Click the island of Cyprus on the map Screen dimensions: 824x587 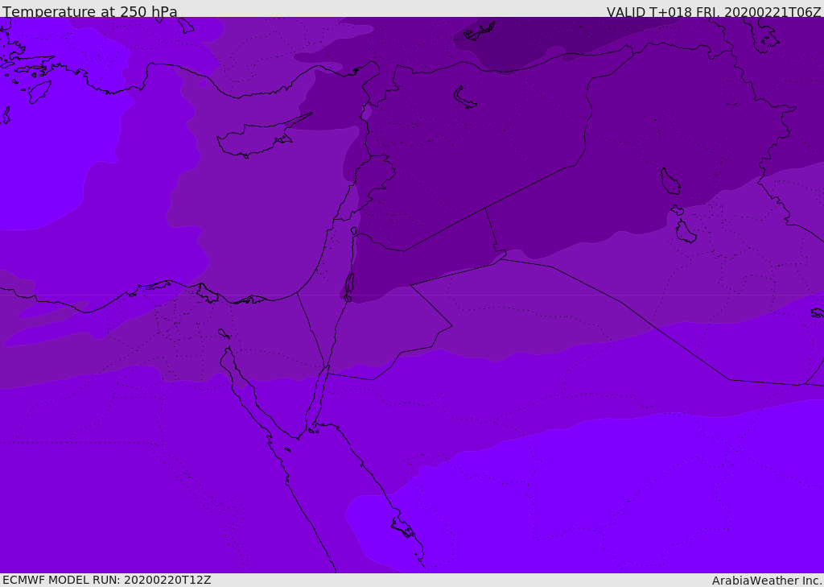coord(258,138)
